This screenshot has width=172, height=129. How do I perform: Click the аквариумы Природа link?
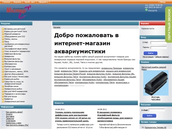(111, 68)
